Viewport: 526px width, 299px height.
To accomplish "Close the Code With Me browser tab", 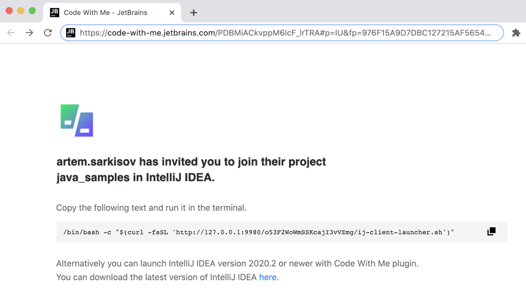I will coord(172,13).
